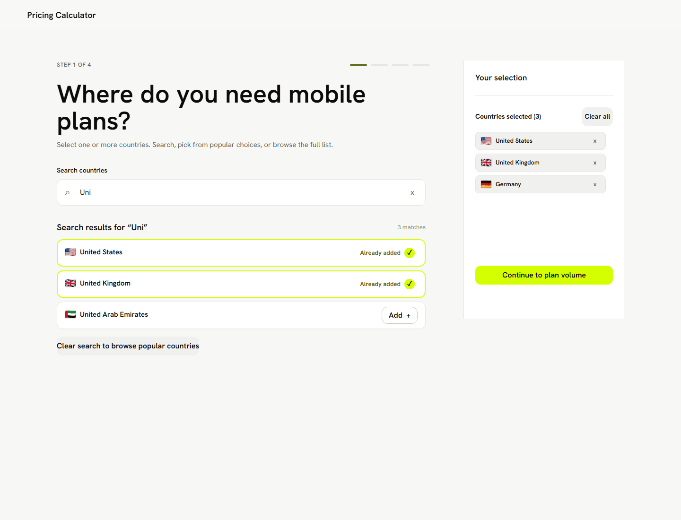Remove United States from your selection
The width and height of the screenshot is (681, 520).
pyautogui.click(x=595, y=141)
